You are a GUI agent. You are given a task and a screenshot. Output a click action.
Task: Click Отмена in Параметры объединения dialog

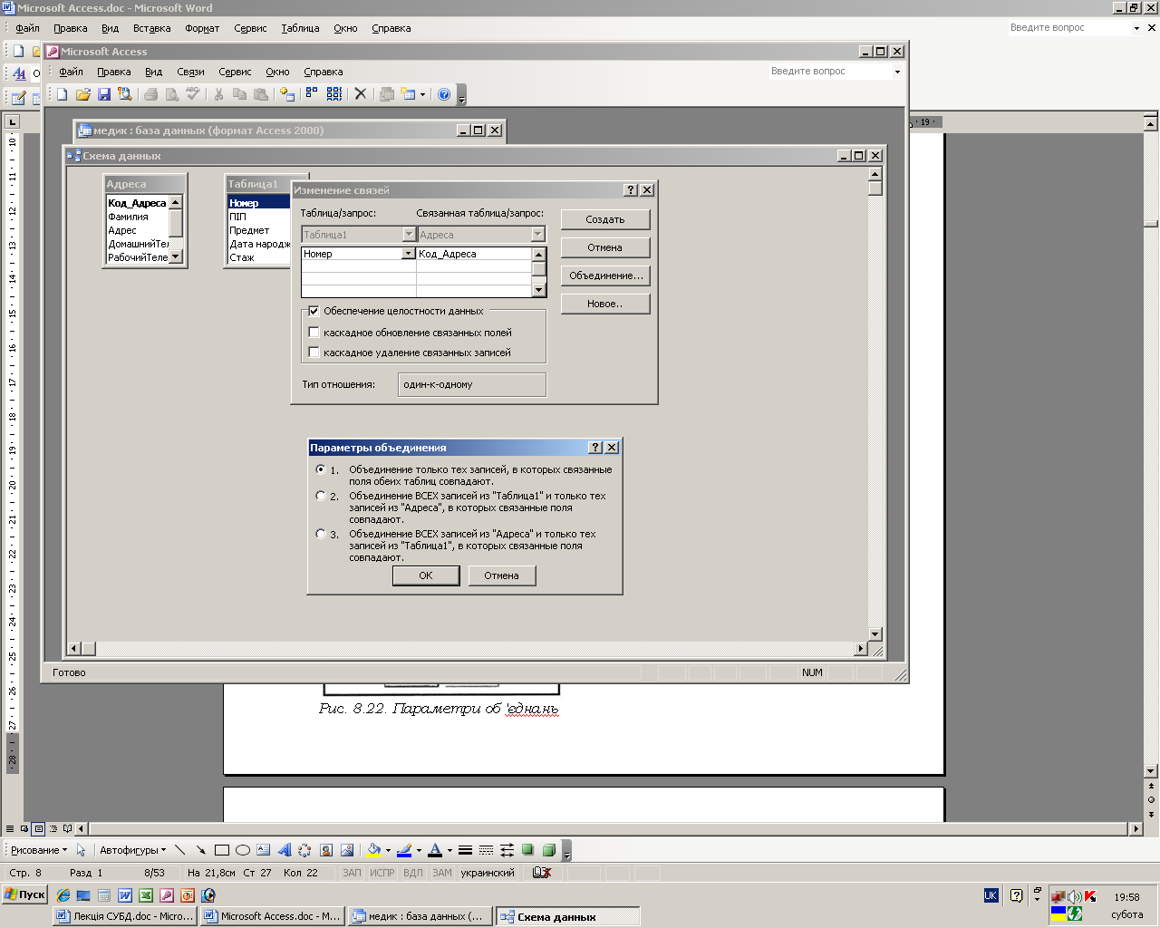point(502,575)
